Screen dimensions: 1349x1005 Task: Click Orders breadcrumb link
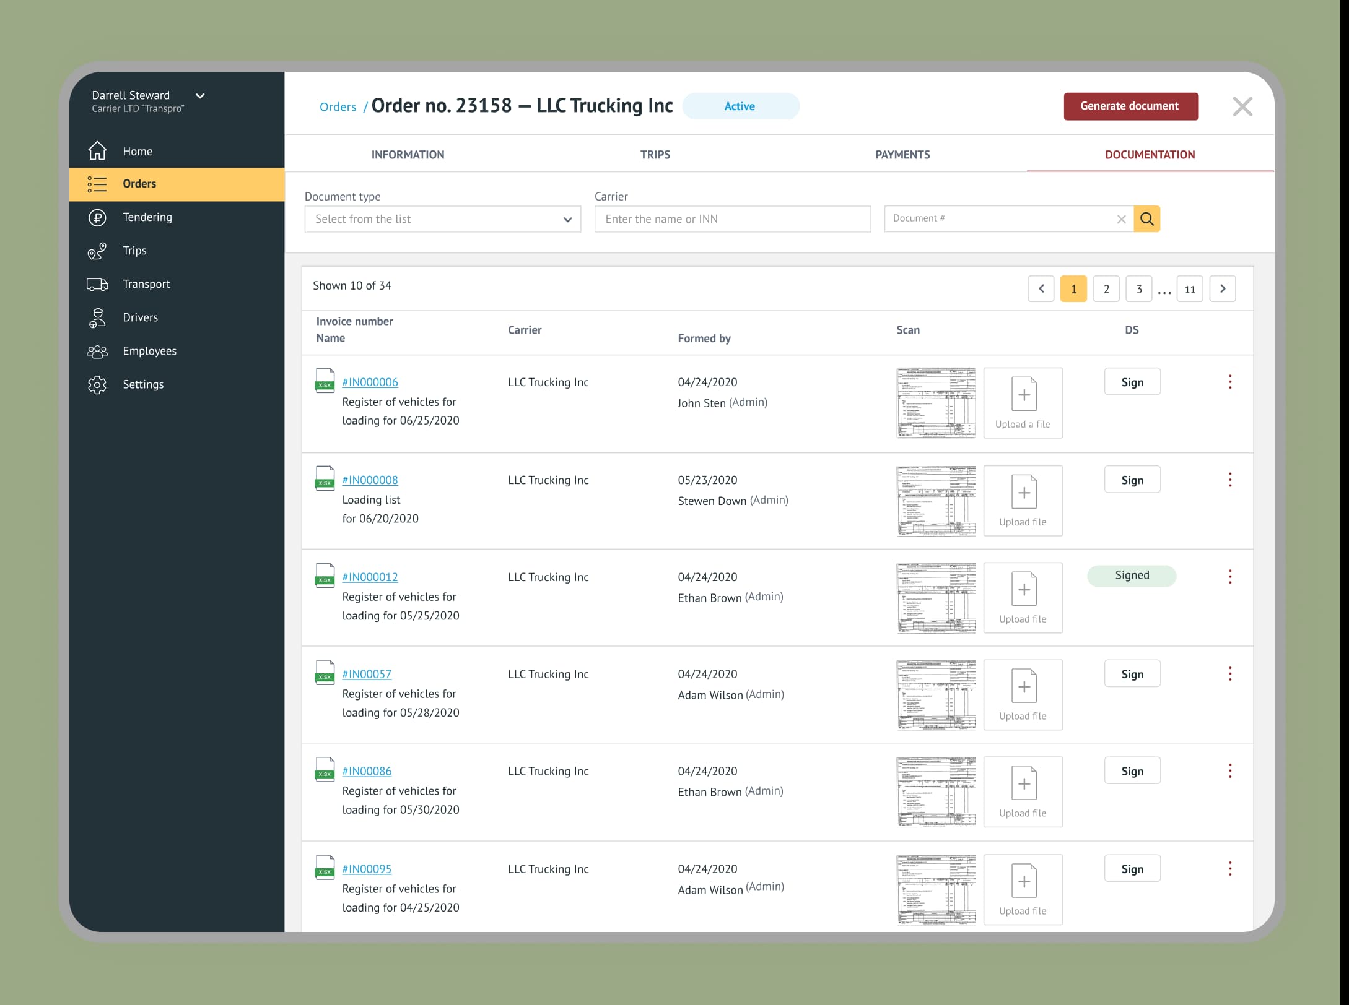tap(338, 107)
